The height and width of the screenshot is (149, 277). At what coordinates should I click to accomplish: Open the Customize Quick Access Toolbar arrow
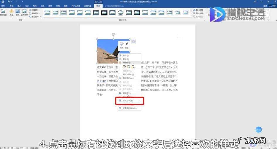[x=22, y=1]
